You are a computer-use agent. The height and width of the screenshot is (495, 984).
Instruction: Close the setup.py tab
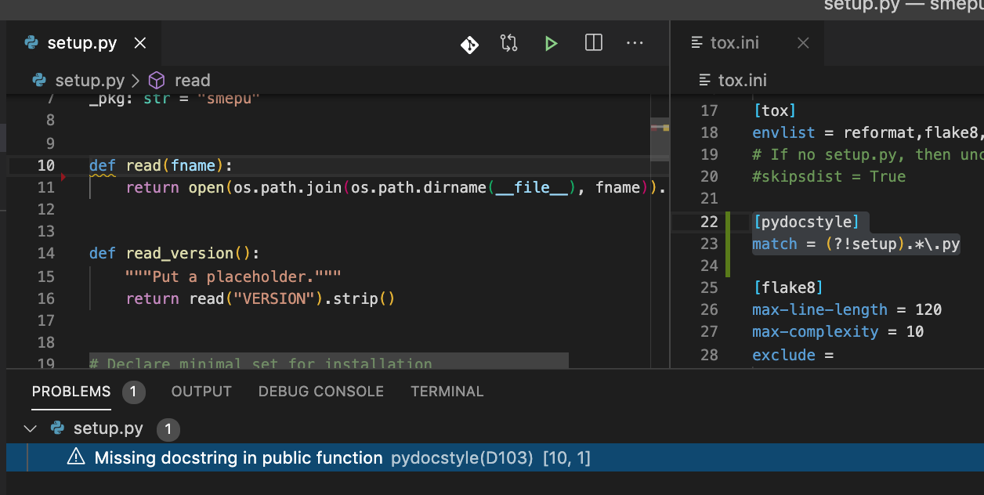pyautogui.click(x=140, y=43)
